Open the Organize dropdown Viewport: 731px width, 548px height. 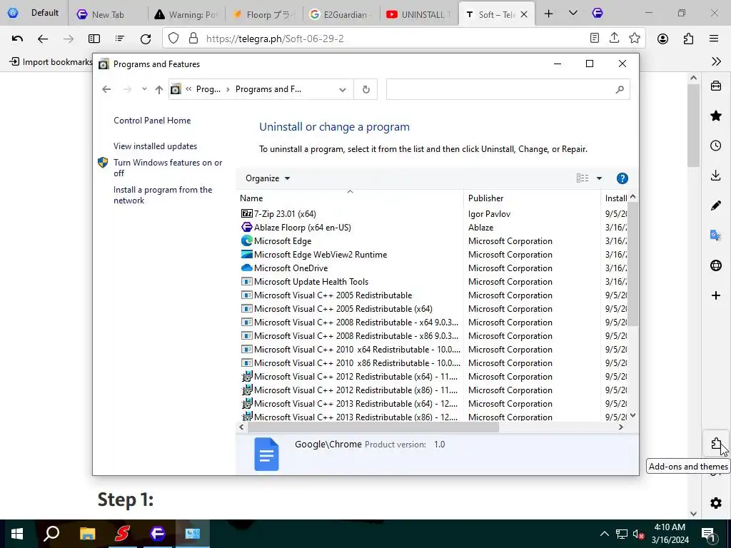tap(268, 178)
